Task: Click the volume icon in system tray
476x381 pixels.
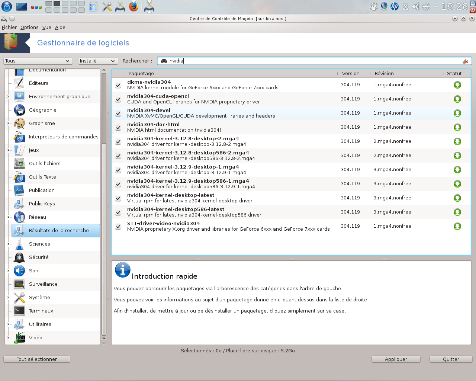Action: click(416, 6)
